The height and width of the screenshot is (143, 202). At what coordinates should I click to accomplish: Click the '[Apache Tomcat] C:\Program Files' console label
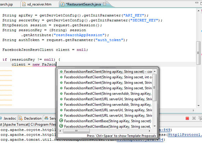(29, 124)
